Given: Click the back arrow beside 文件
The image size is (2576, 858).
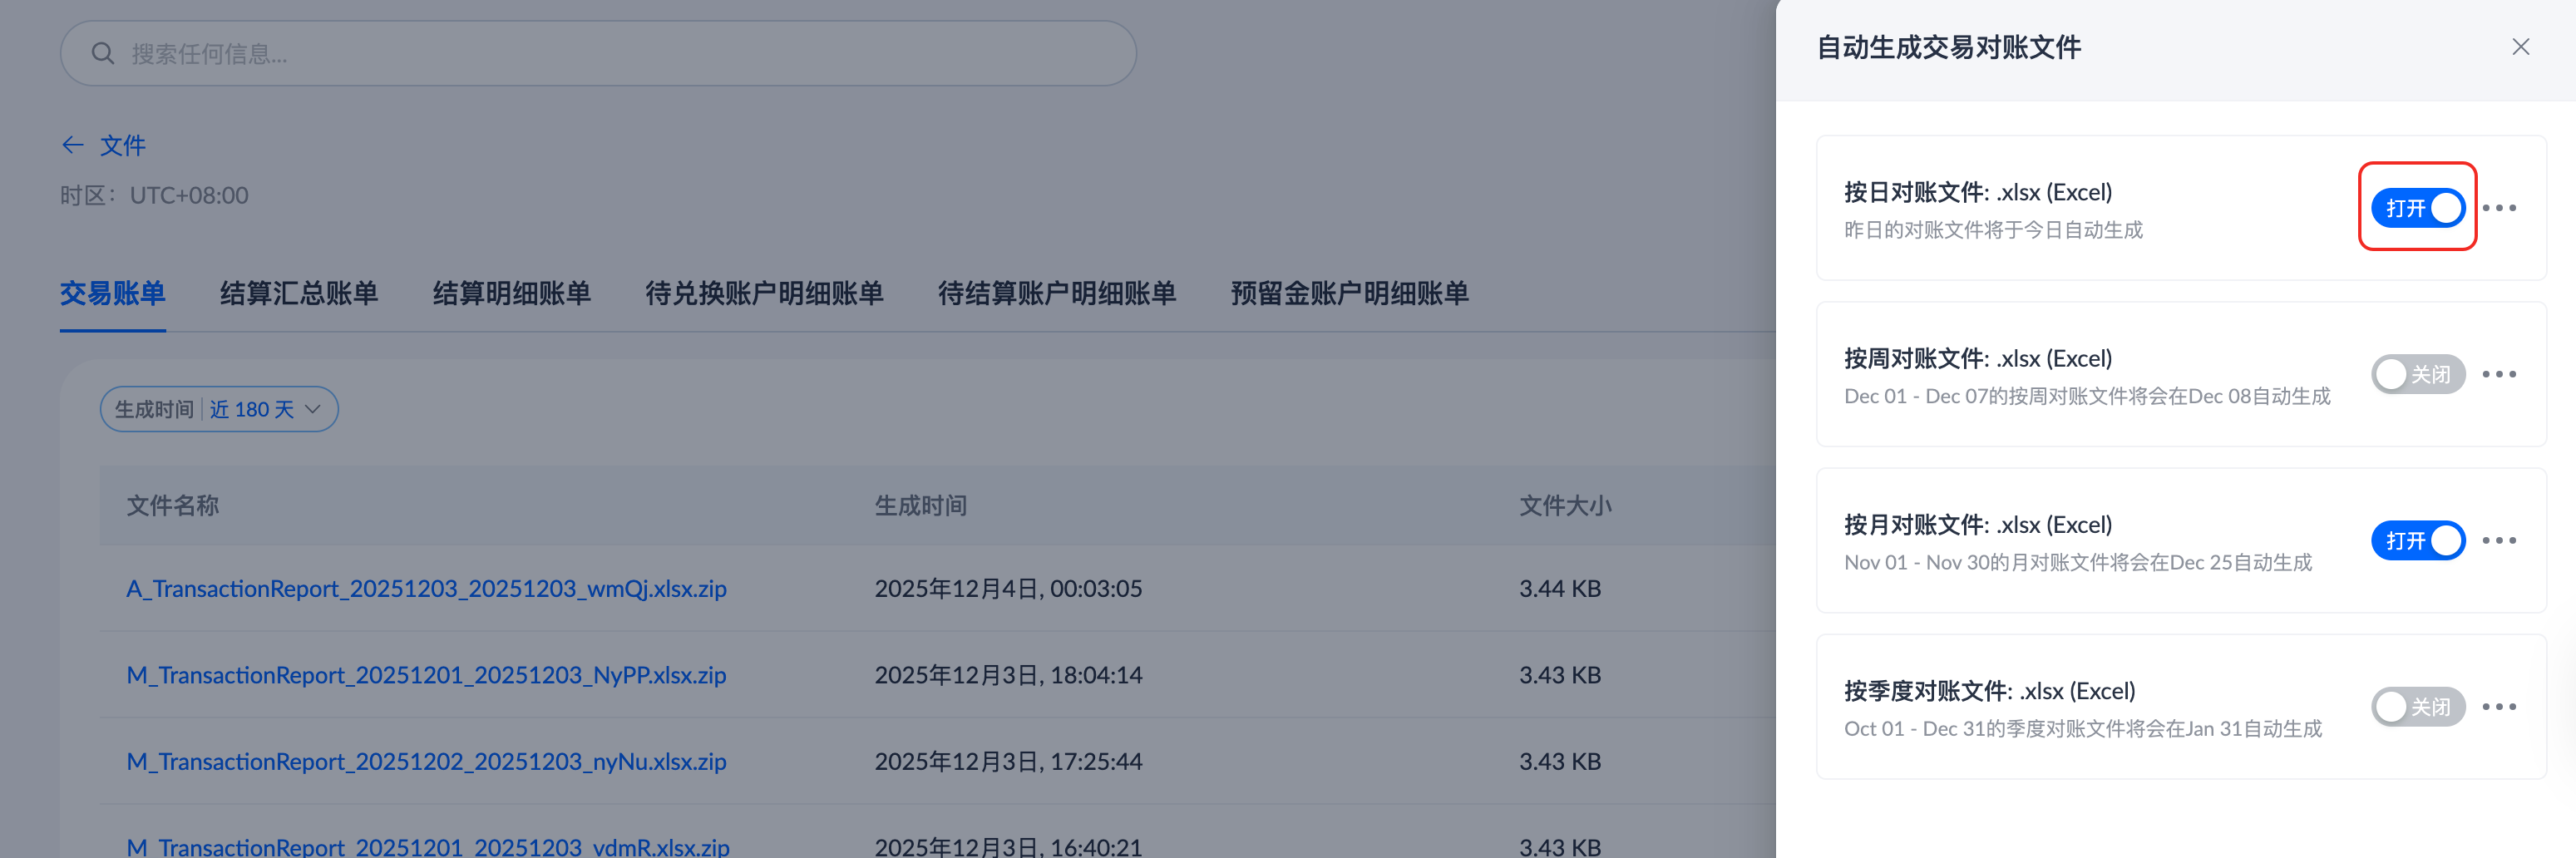Looking at the screenshot, I should click(72, 146).
